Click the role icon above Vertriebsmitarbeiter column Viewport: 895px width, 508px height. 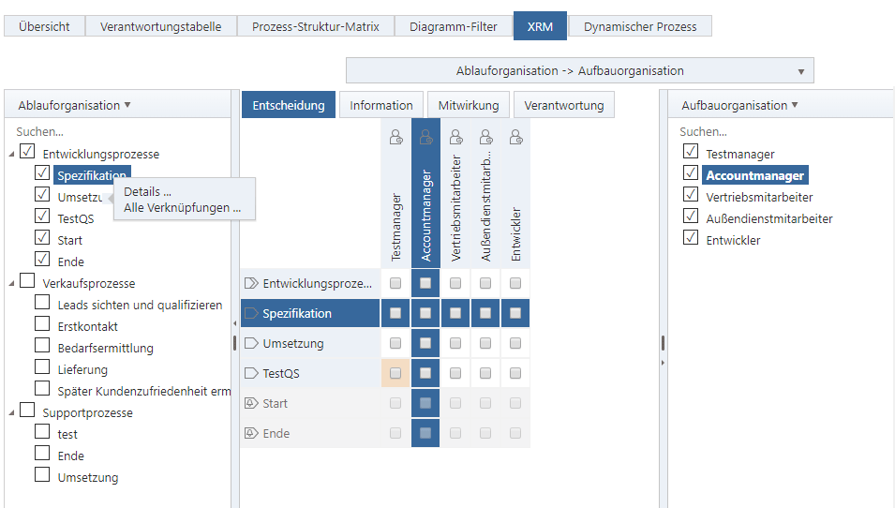(x=455, y=138)
